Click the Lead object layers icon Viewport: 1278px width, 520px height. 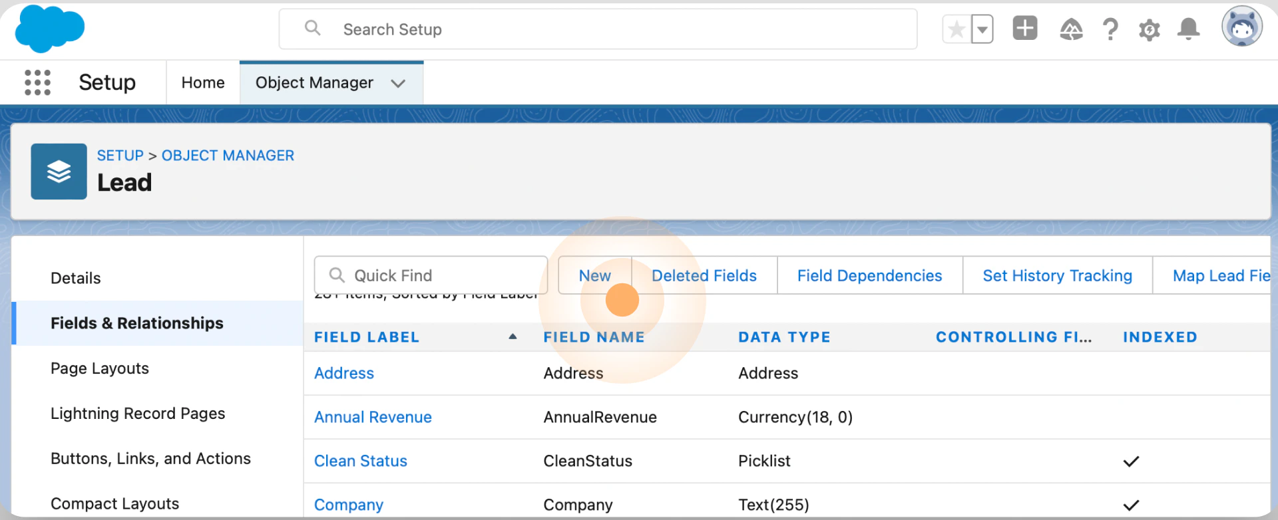coord(59,172)
